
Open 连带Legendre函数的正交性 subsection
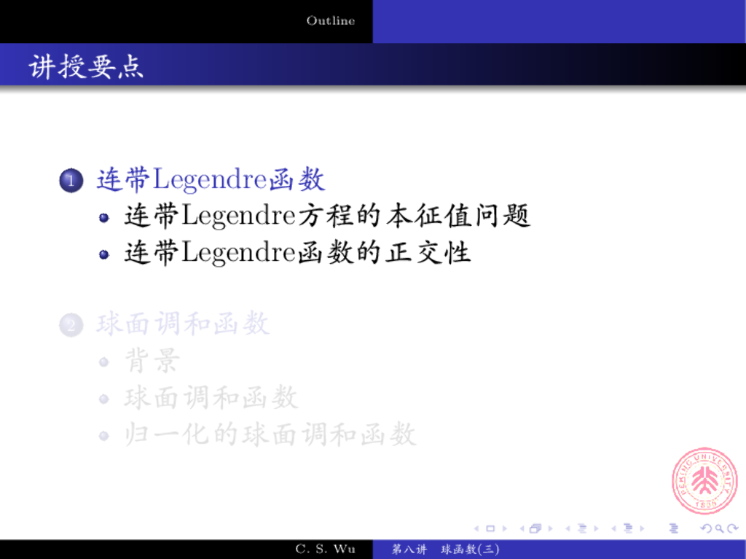pos(298,253)
